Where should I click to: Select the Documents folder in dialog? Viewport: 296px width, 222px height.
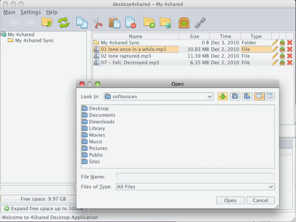point(99,115)
